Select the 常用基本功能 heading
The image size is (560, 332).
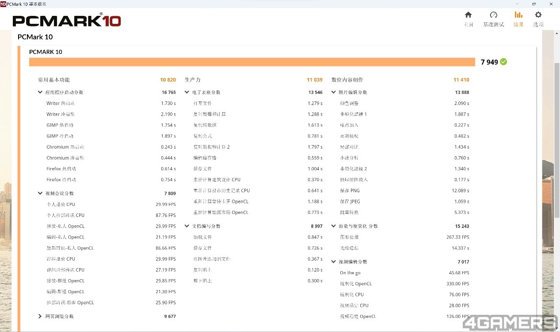click(x=54, y=80)
